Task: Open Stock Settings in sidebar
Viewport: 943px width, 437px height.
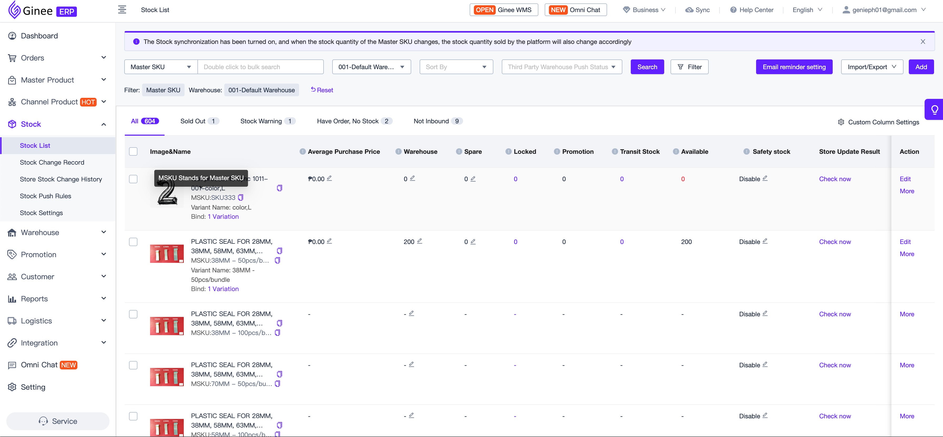Action: click(41, 213)
